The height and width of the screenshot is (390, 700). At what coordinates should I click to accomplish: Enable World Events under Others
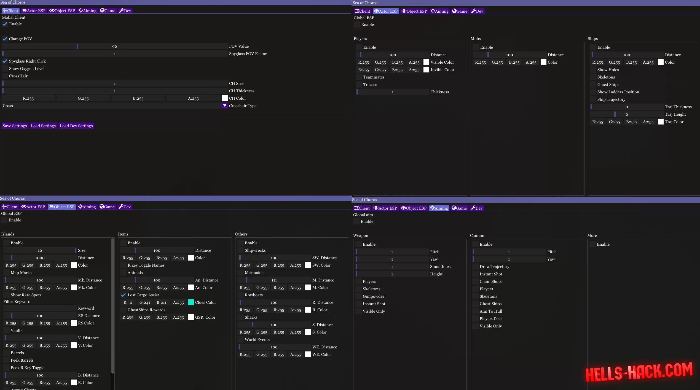[240, 340]
